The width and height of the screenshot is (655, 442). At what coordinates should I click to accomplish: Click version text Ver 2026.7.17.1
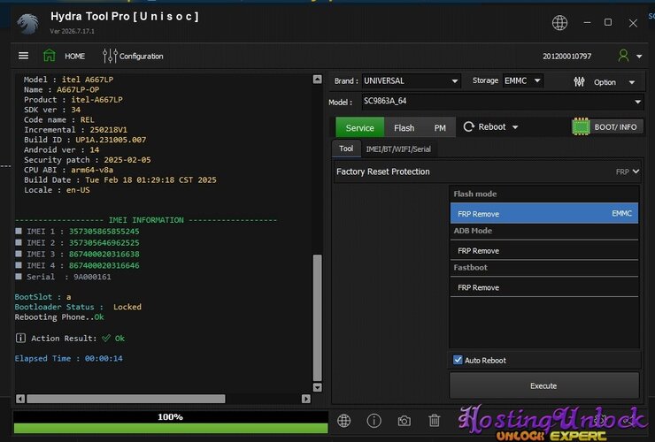tap(72, 31)
